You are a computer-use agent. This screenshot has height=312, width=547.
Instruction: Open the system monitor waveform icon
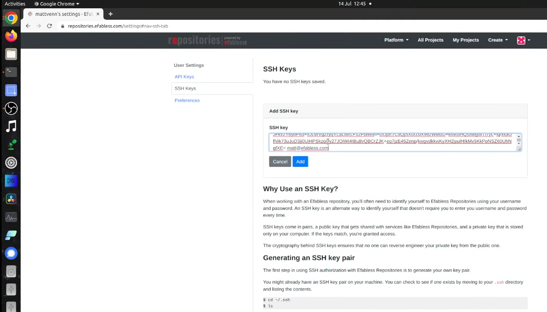[x=11, y=217]
